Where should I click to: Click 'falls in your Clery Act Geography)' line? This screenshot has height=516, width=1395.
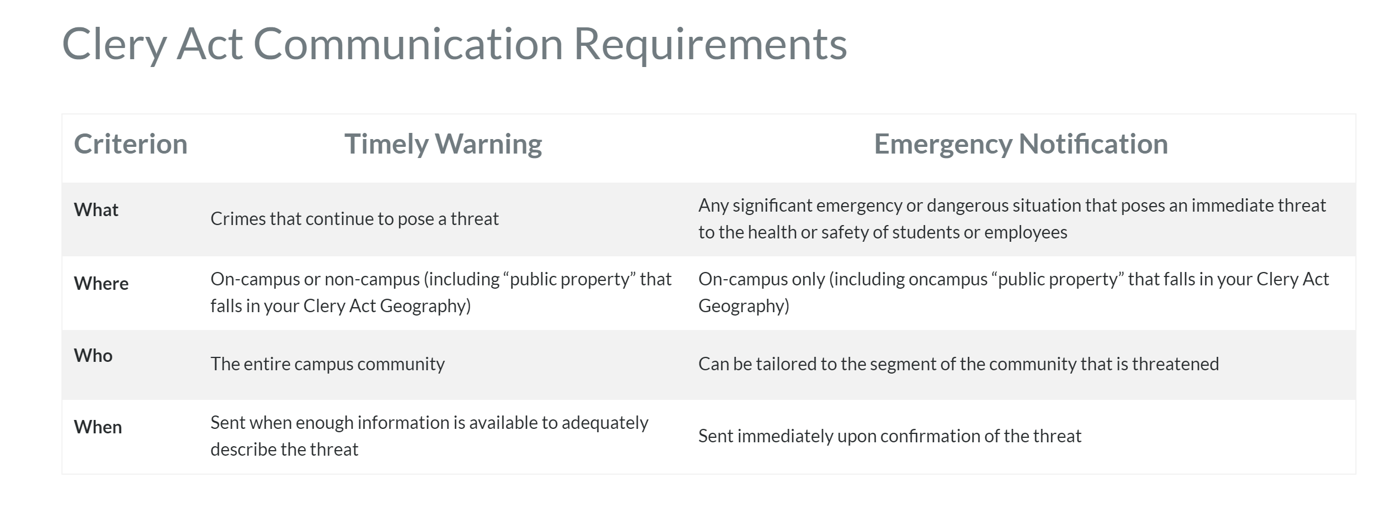pos(341,306)
